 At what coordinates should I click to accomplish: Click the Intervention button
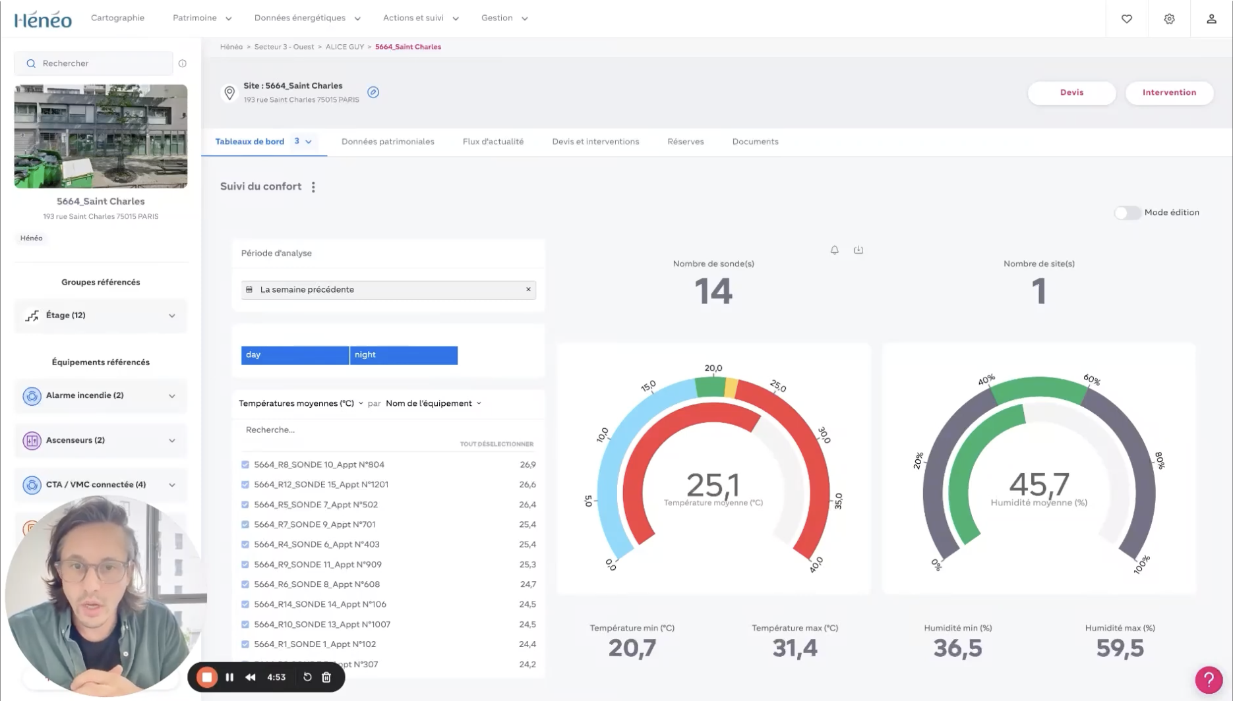click(1169, 92)
